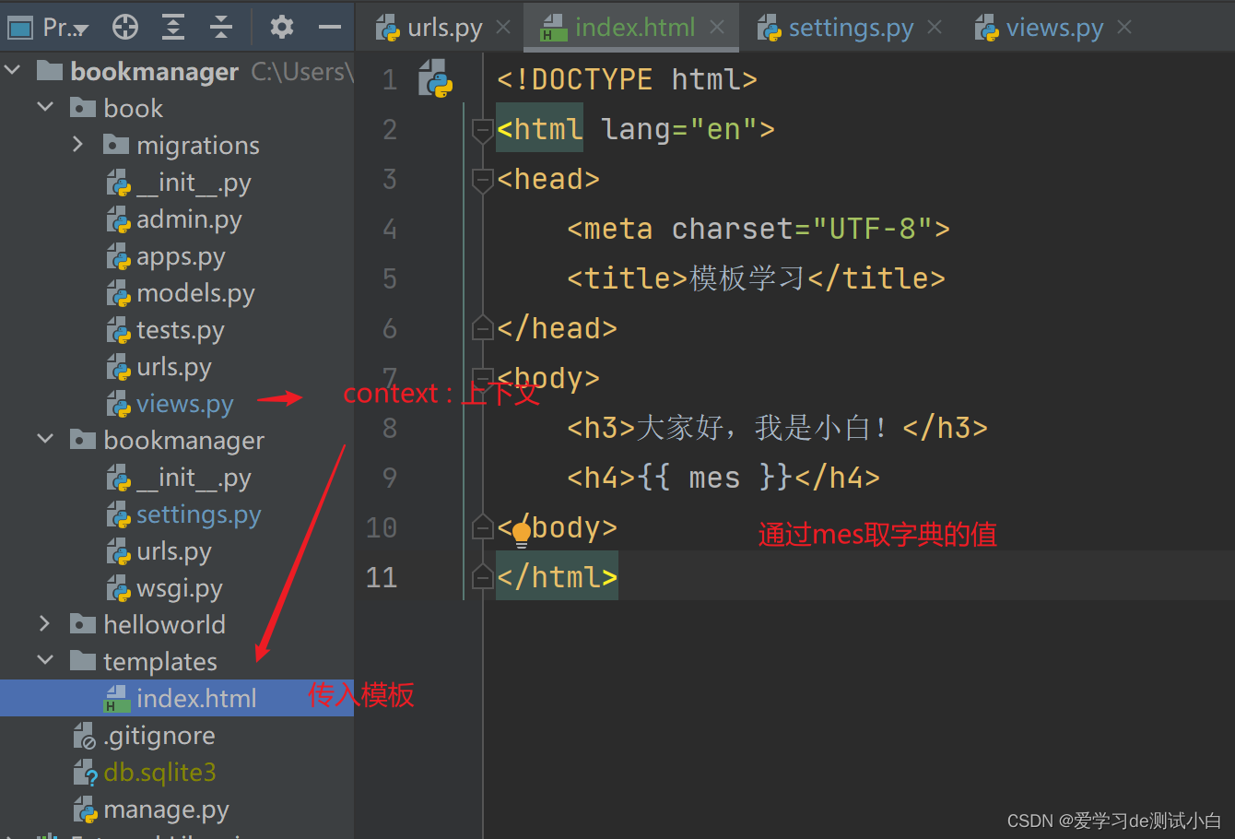Close the views.py tab
1235x839 pixels.
pyautogui.click(x=1124, y=28)
